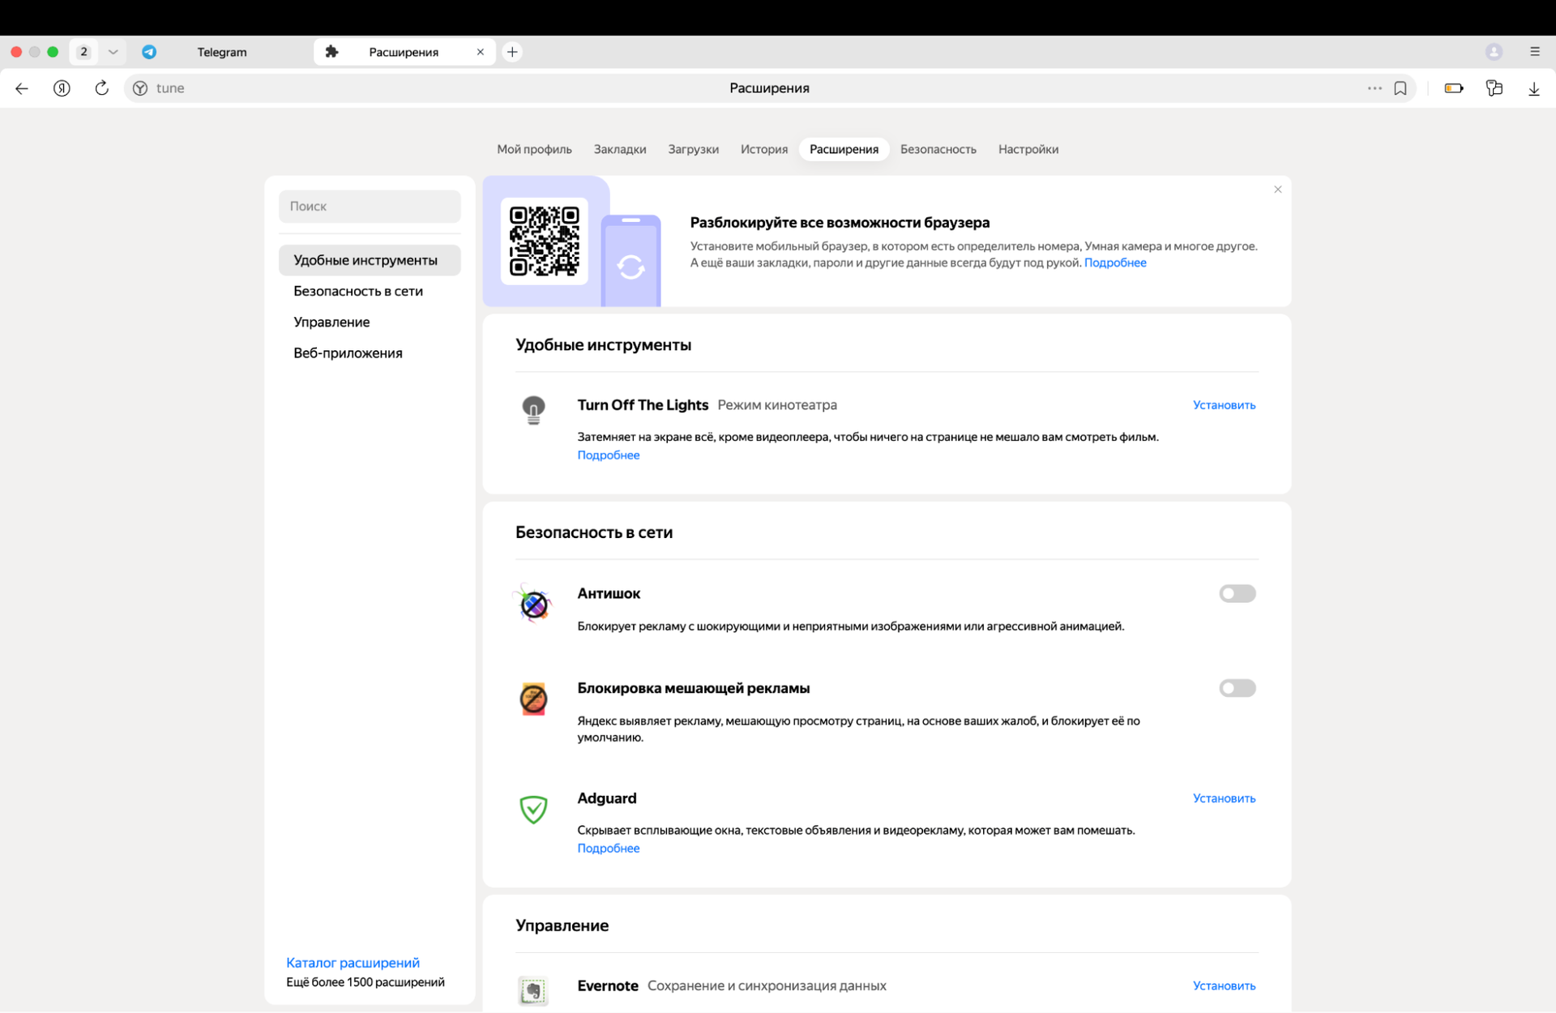Expand the tab groups chevron
Screen dimensions: 1556x1013
[113, 52]
